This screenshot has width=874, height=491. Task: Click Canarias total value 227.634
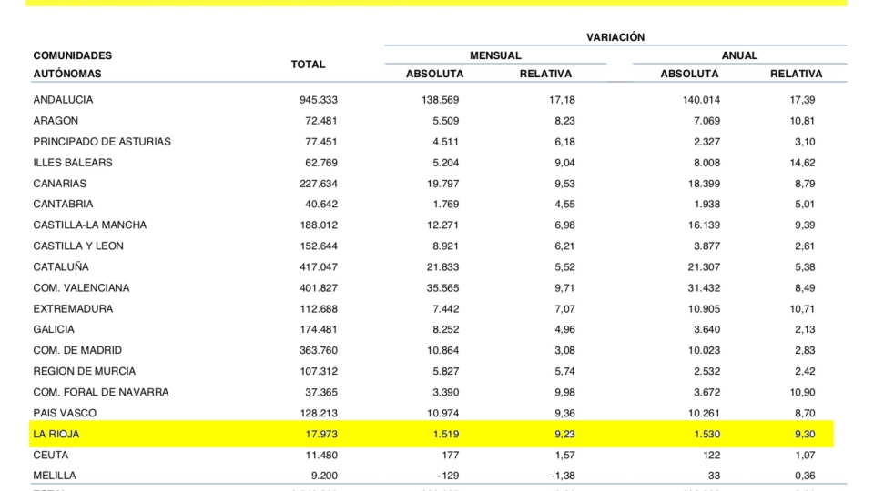[319, 184]
